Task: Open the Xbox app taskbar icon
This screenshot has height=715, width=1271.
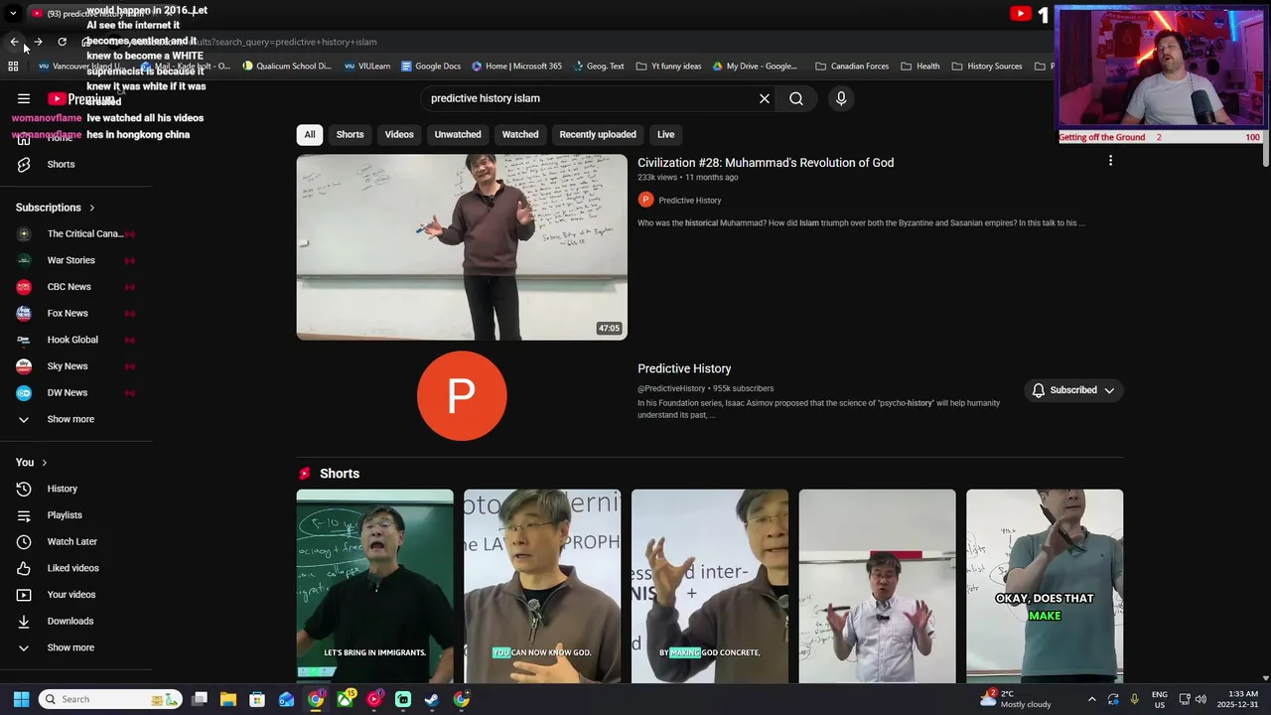Action: click(x=345, y=699)
